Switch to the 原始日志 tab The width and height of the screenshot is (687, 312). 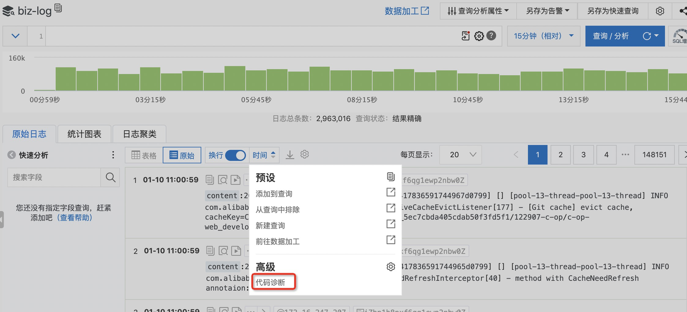pos(29,134)
